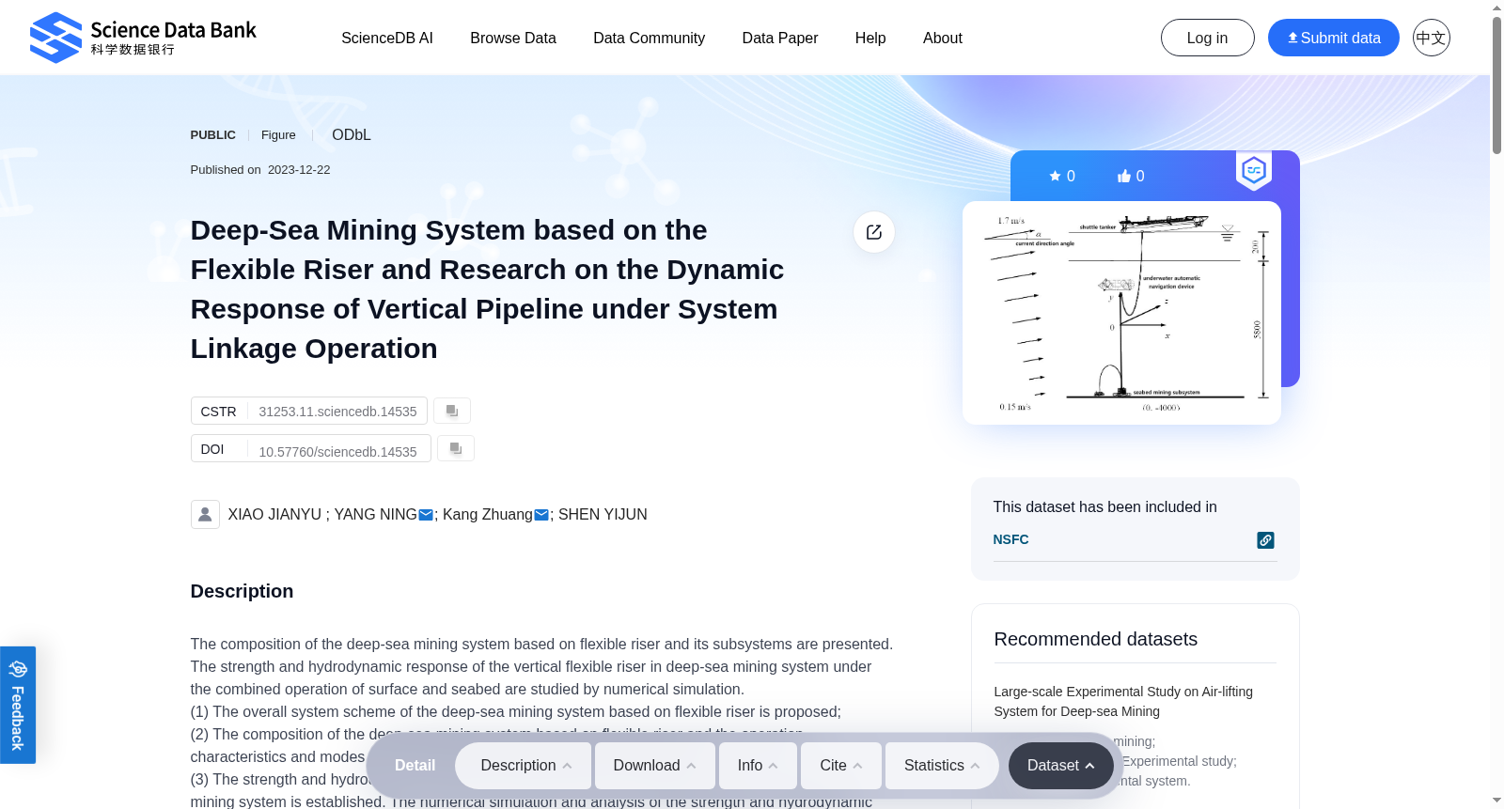The height and width of the screenshot is (809, 1504).
Task: Open the About menu
Action: pos(943,38)
